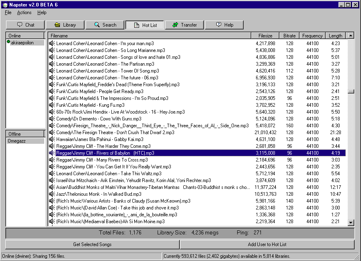The width and height of the screenshot is (361, 261).
Task: Click speaker icon beside Take this job and shove it.mp3
Action: (52, 208)
